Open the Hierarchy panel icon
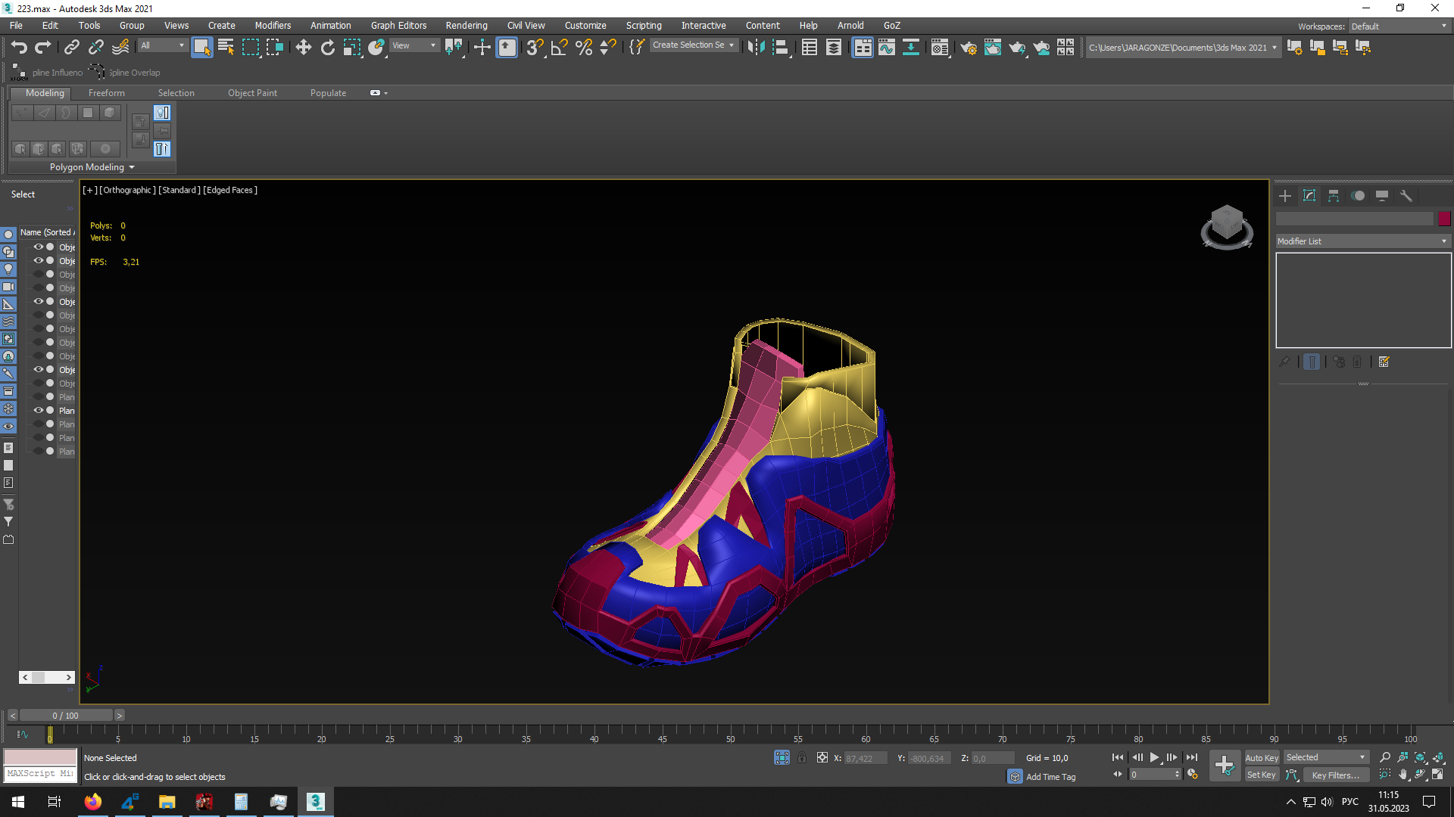The height and width of the screenshot is (817, 1454). point(1334,196)
